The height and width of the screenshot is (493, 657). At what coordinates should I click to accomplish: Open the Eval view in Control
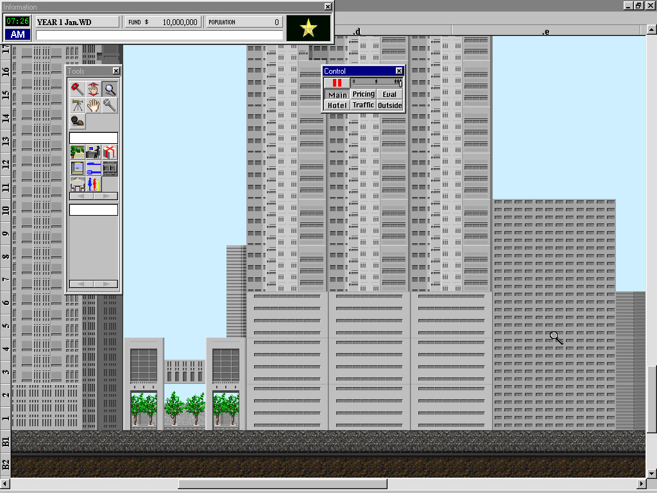click(x=389, y=94)
